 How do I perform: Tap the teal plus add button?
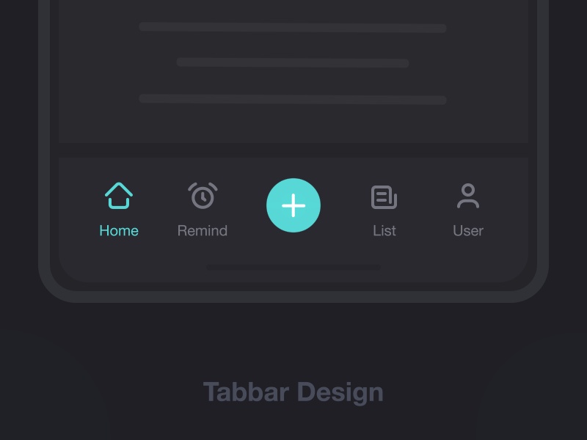click(x=293, y=205)
